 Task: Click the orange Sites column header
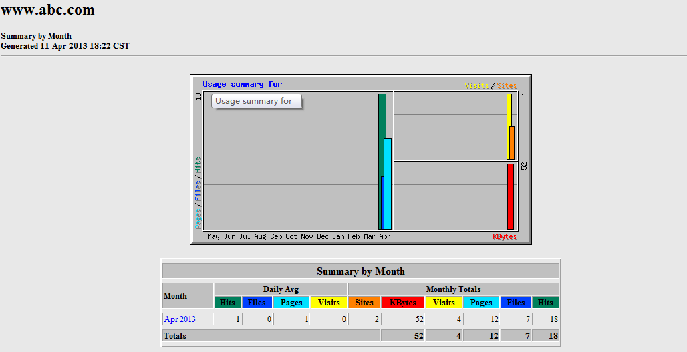364,302
